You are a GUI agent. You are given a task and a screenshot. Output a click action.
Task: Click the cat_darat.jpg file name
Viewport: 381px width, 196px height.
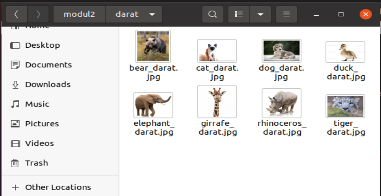coord(217,72)
